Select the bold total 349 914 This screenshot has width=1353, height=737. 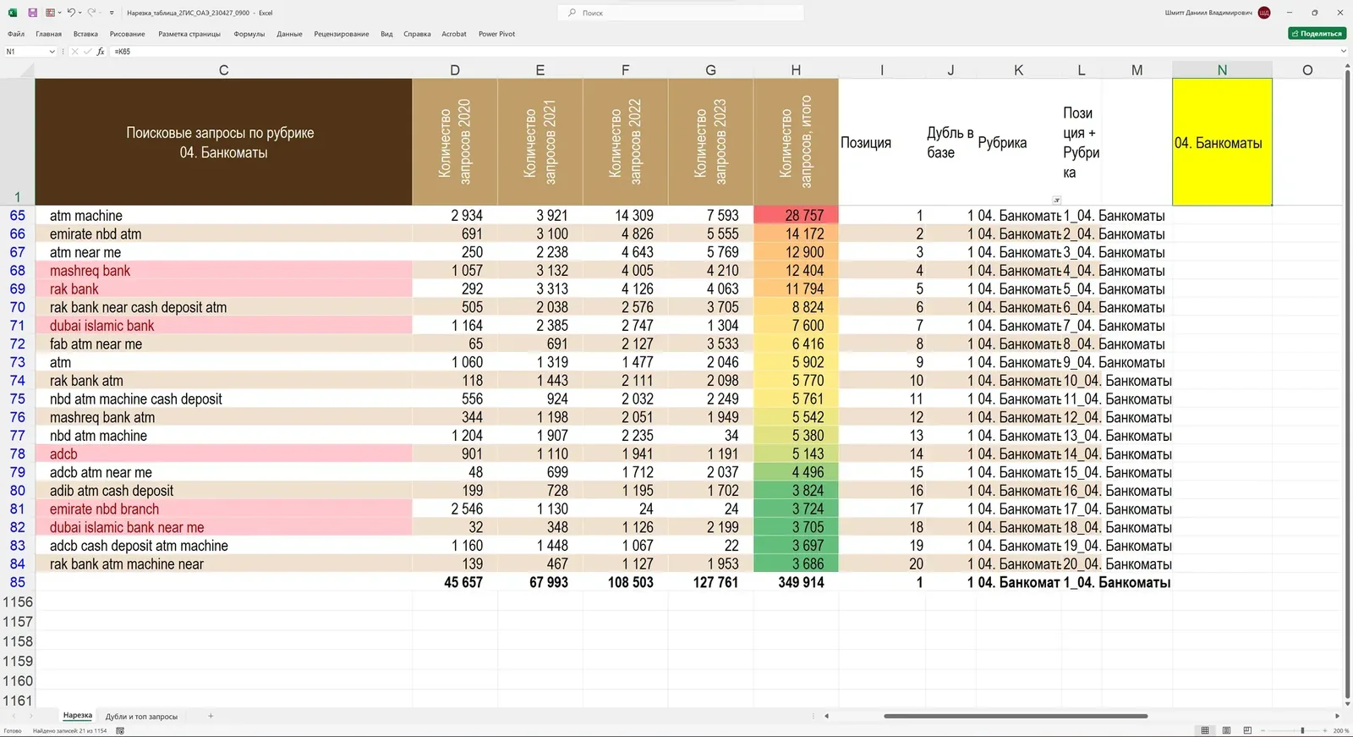click(796, 582)
